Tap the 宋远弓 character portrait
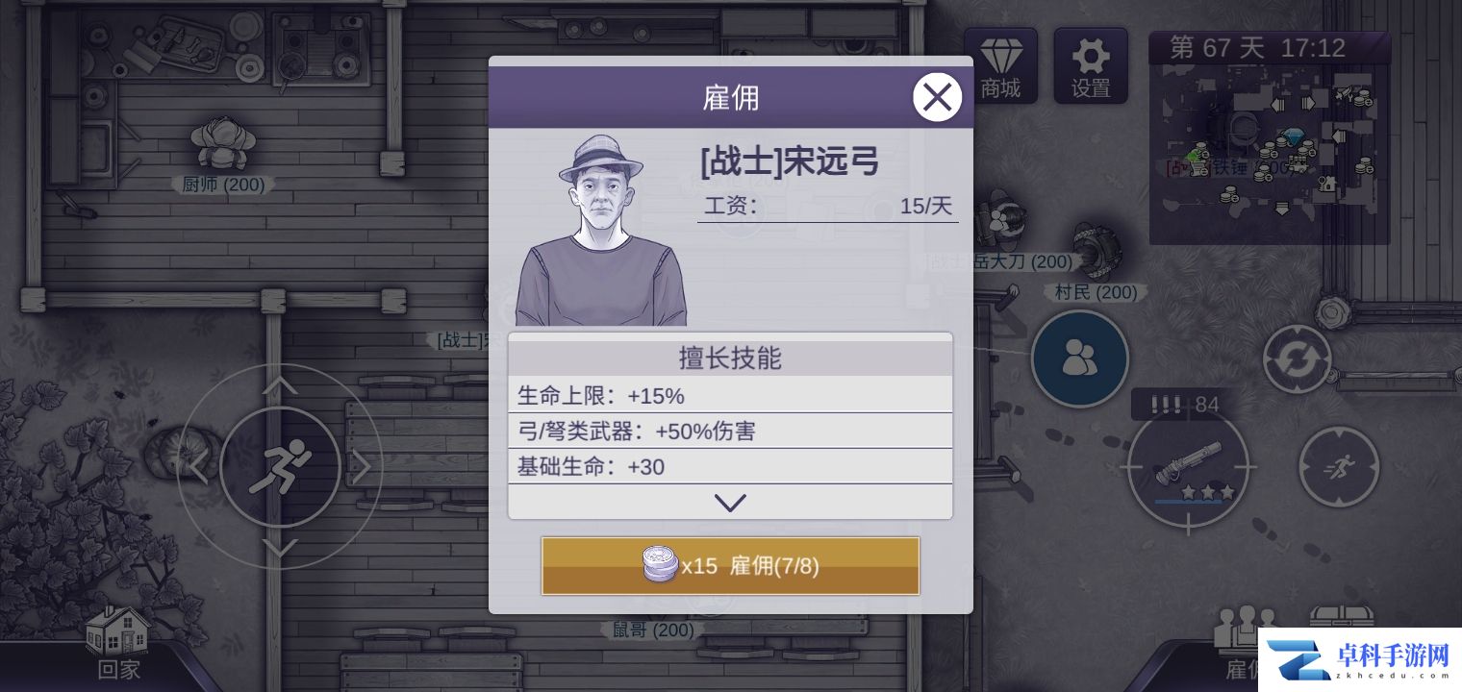The image size is (1462, 692). click(x=601, y=231)
